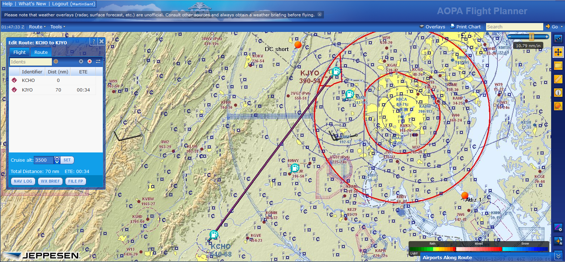Activate the pan map tool
This screenshot has width=565, height=262.
(558, 52)
